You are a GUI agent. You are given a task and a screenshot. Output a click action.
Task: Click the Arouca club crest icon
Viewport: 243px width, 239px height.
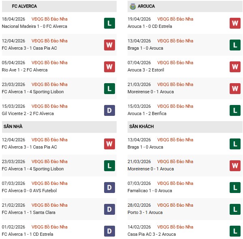pyautogui.click(x=132, y=6)
